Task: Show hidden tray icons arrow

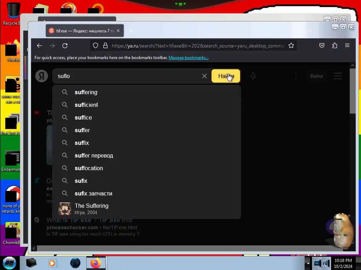Action: [x=308, y=263]
